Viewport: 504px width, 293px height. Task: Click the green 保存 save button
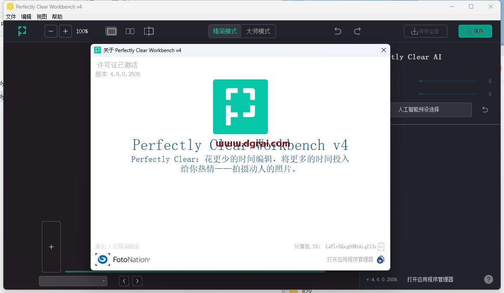[x=475, y=31]
